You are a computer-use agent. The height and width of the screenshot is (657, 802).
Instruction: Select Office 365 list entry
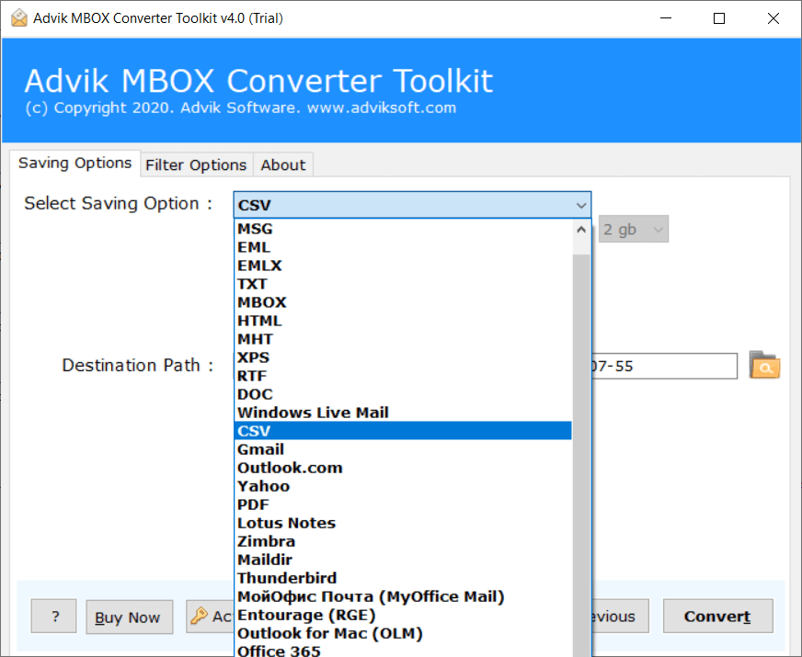[x=279, y=651]
